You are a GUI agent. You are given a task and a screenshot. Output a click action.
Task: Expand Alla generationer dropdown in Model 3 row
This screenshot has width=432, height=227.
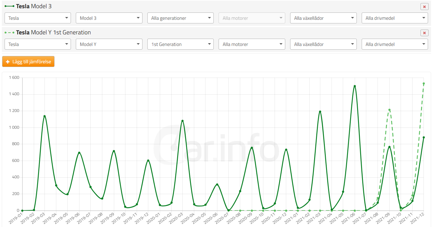181,18
